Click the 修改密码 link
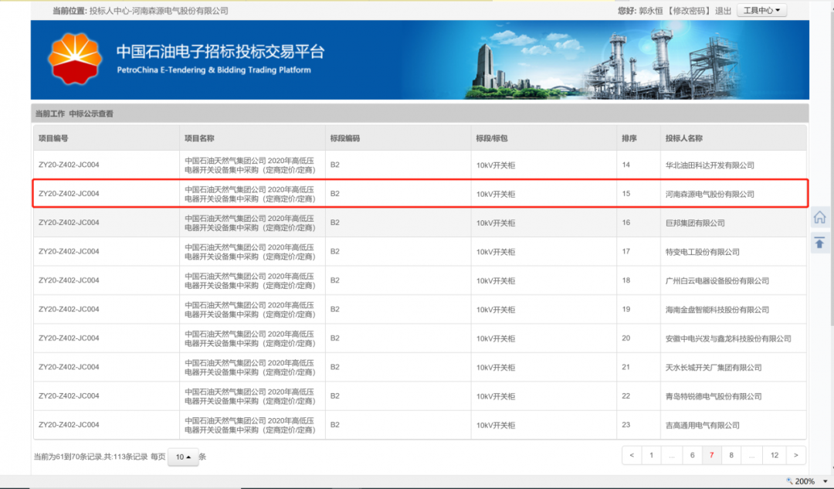The height and width of the screenshot is (489, 834). (691, 11)
